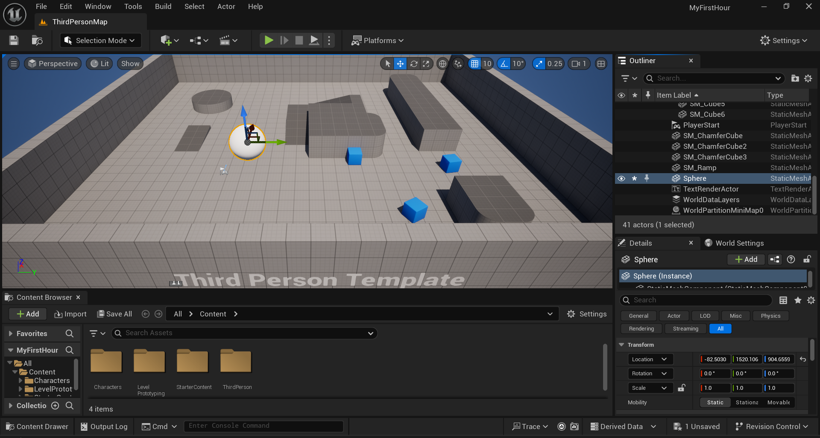820x438 pixels.
Task: Open the Platforms dropdown
Action: point(378,41)
